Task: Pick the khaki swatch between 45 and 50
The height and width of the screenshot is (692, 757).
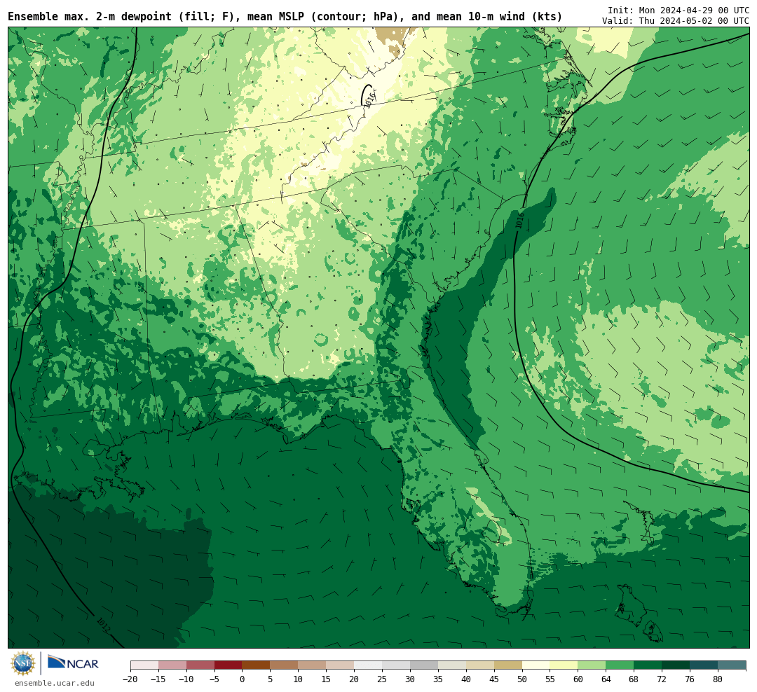Action: [x=508, y=665]
